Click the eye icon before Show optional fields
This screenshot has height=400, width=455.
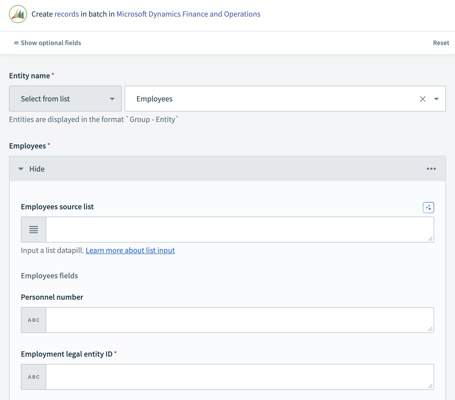pos(16,43)
